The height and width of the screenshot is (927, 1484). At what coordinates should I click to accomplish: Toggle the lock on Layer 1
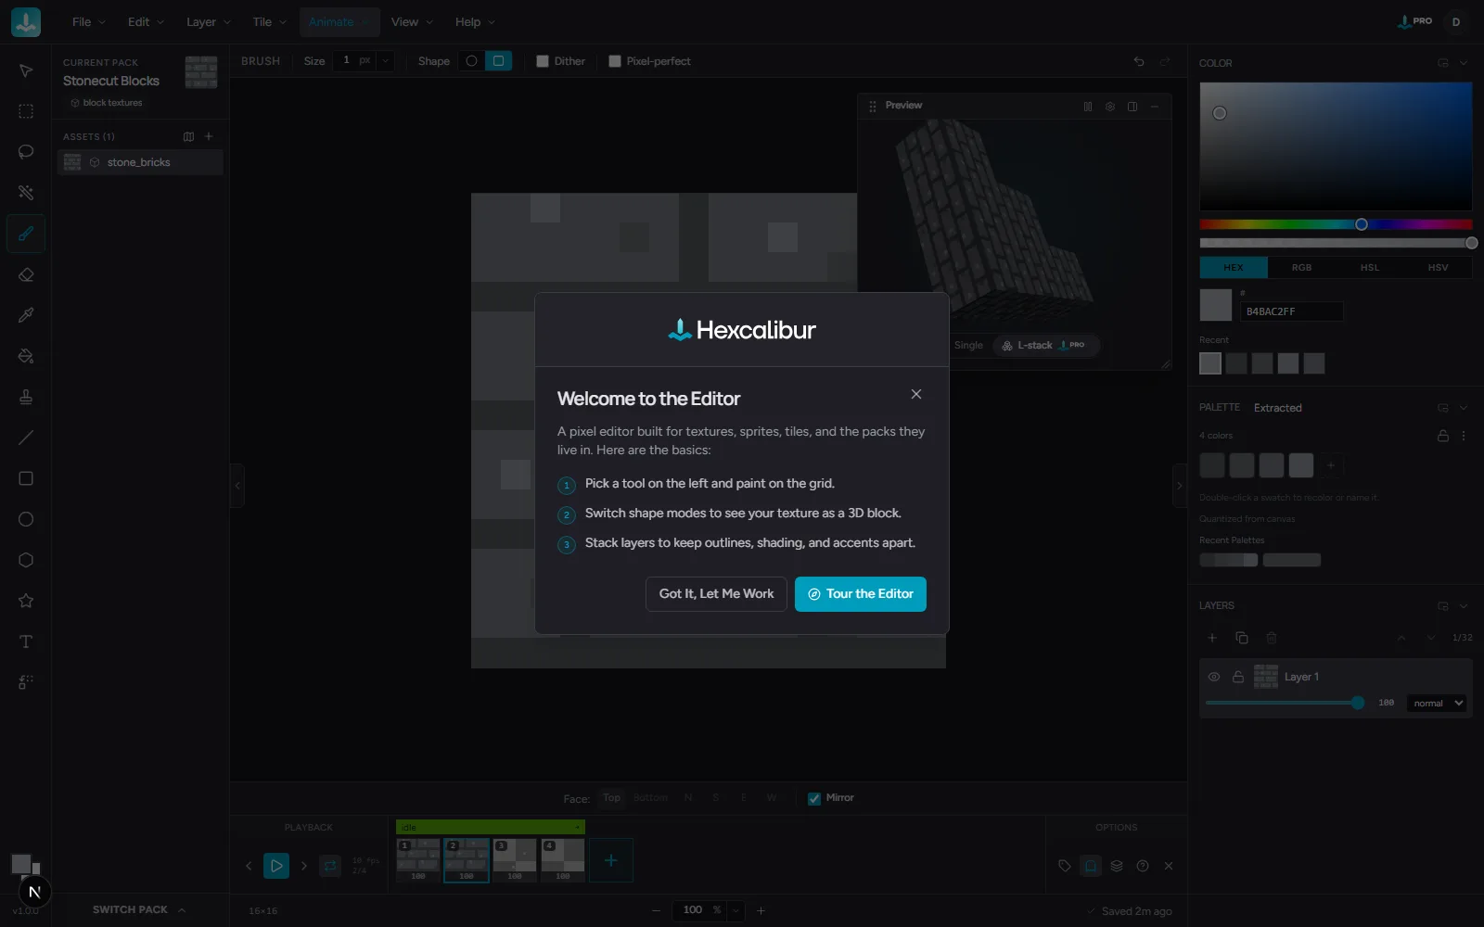click(x=1238, y=677)
